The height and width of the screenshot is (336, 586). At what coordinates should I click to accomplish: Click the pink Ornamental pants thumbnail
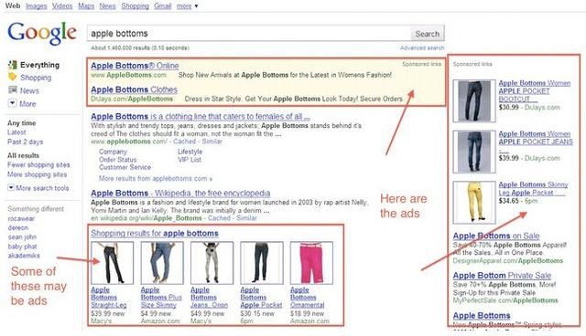311,263
